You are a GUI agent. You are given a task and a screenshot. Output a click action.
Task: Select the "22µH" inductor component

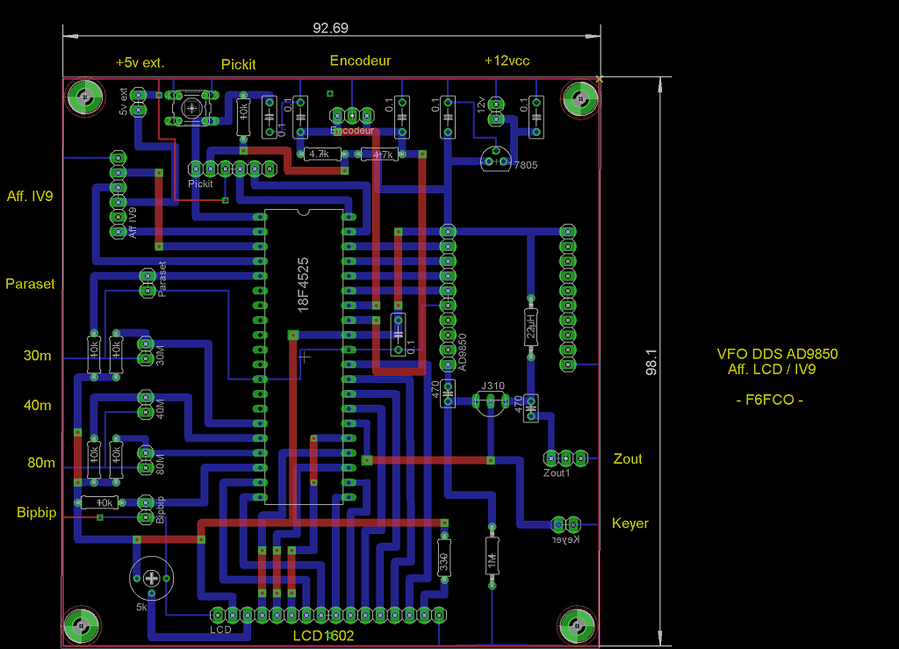click(x=531, y=328)
